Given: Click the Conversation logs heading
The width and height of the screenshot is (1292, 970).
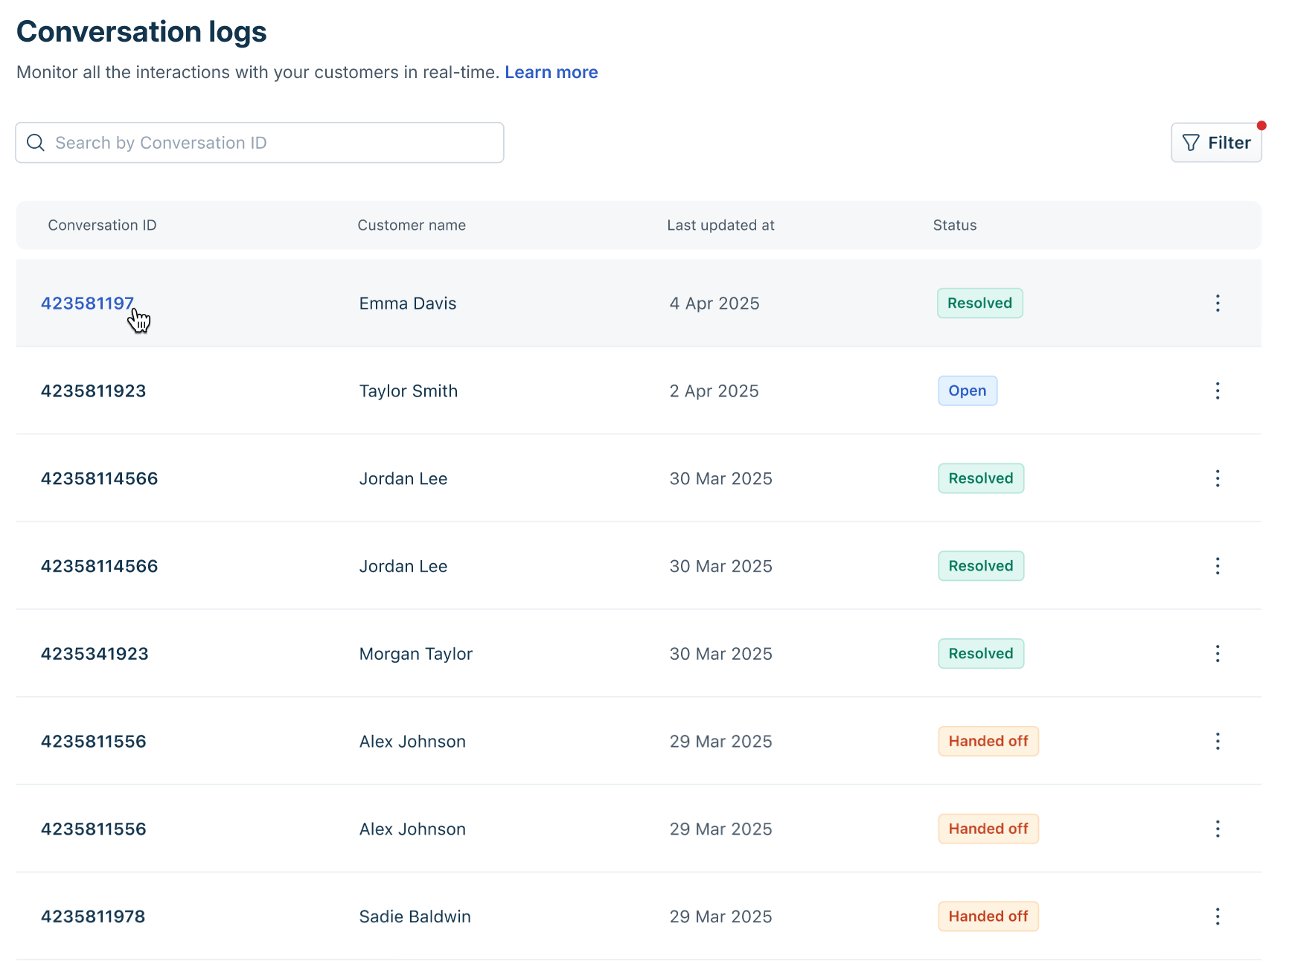Looking at the screenshot, I should 141,32.
